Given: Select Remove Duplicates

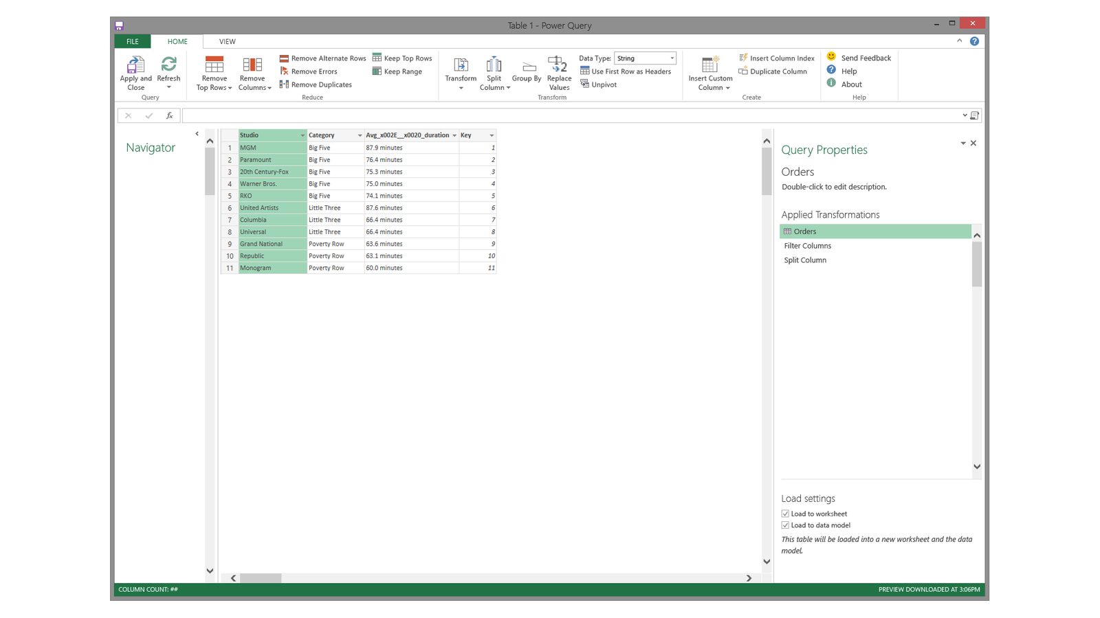Looking at the screenshot, I should click(x=316, y=84).
